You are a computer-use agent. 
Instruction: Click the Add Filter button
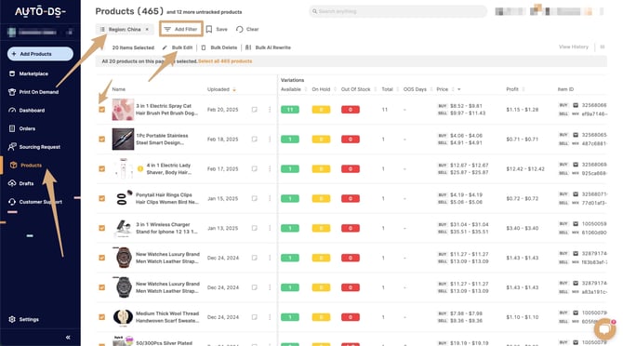click(x=181, y=29)
